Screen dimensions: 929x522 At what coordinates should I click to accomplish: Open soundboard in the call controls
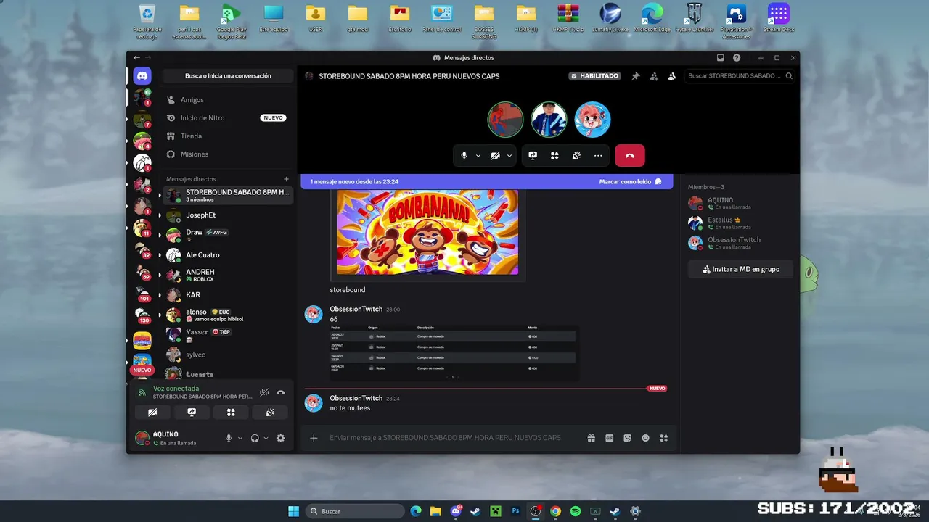576,156
